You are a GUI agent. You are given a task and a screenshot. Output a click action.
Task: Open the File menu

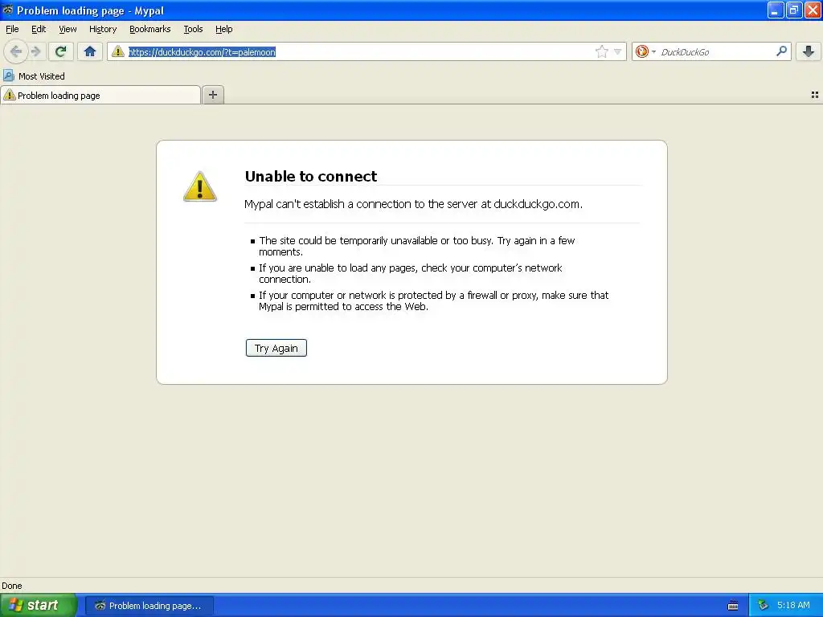(x=12, y=29)
